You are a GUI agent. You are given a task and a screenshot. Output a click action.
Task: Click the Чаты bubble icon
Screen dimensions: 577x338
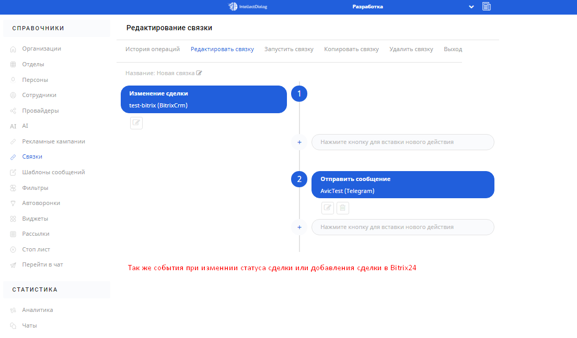point(13,325)
